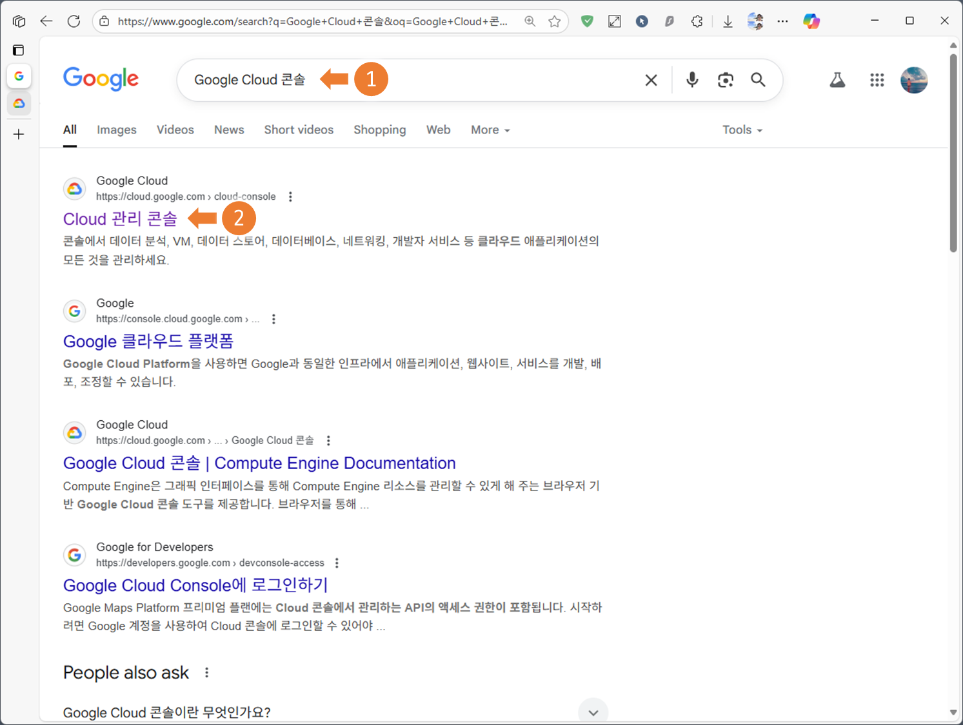The width and height of the screenshot is (963, 725).
Task: Switch to Videos results
Action: coord(175,130)
